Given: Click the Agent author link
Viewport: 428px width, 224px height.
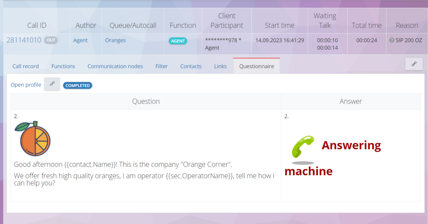Looking at the screenshot, I should click(x=81, y=40).
